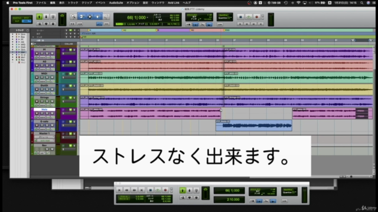Mute the AG track
Image resolution: width=378 pixels, height=212 pixels.
click(x=52, y=65)
